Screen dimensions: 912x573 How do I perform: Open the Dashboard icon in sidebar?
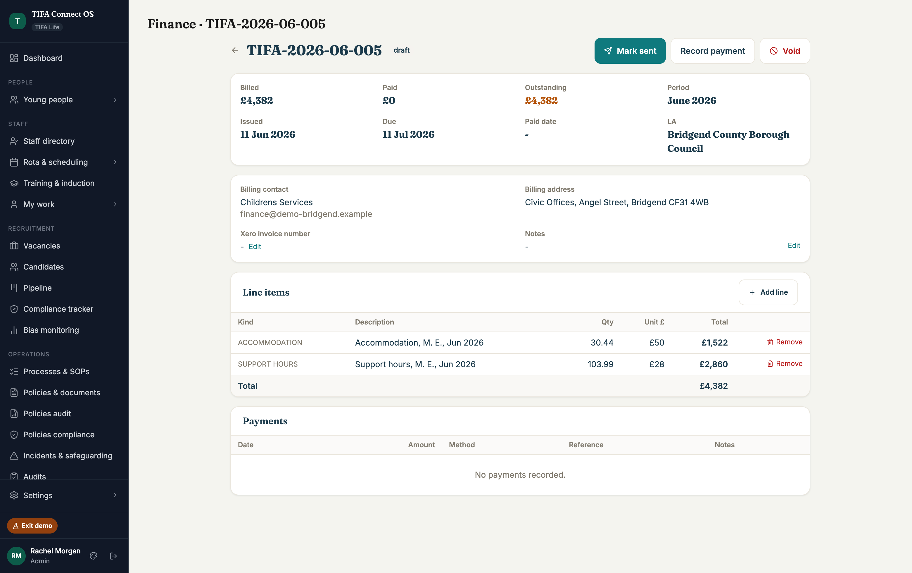[14, 58]
